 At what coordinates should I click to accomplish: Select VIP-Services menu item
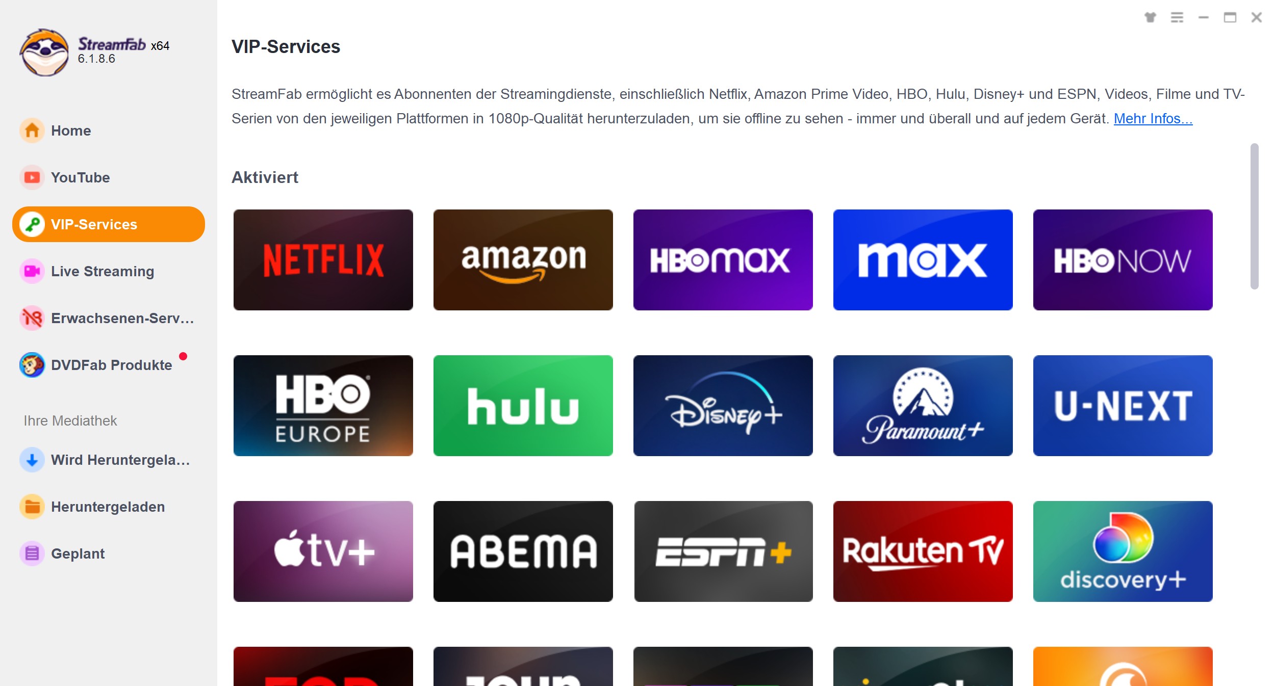click(108, 223)
